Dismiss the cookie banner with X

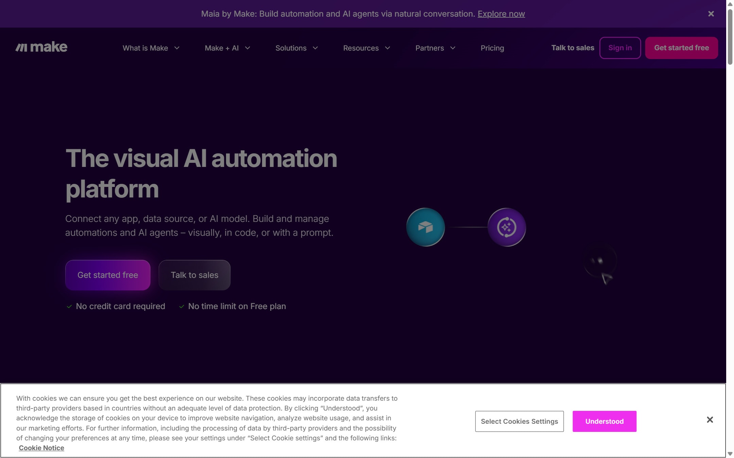[710, 420]
